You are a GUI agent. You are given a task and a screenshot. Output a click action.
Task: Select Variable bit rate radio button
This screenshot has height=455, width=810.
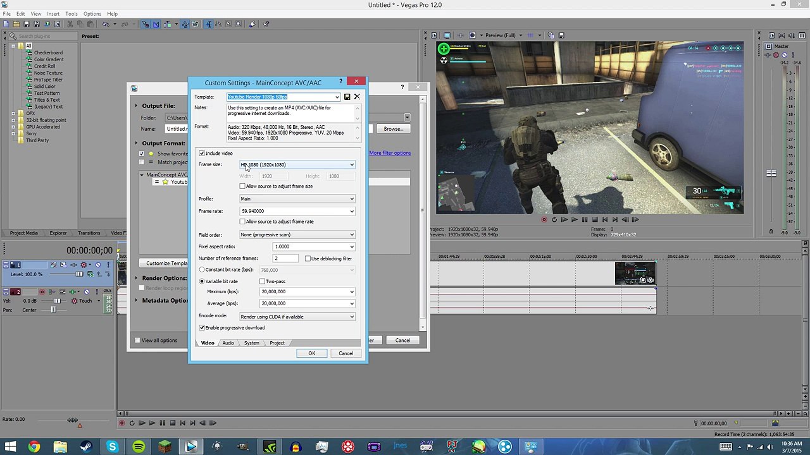tap(202, 281)
